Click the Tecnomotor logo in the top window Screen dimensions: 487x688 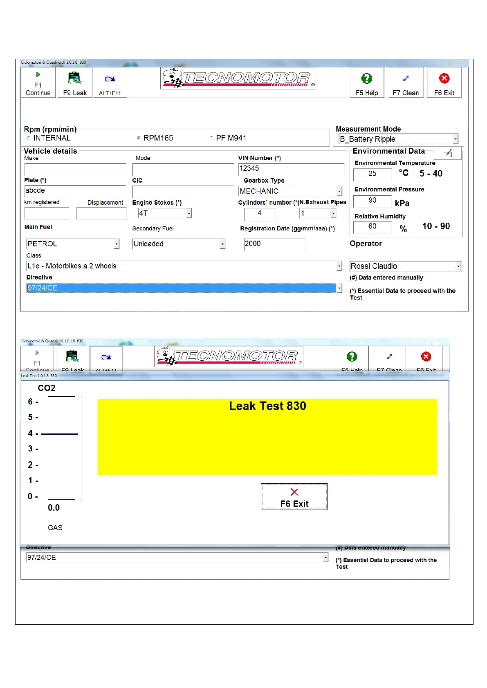[238, 78]
